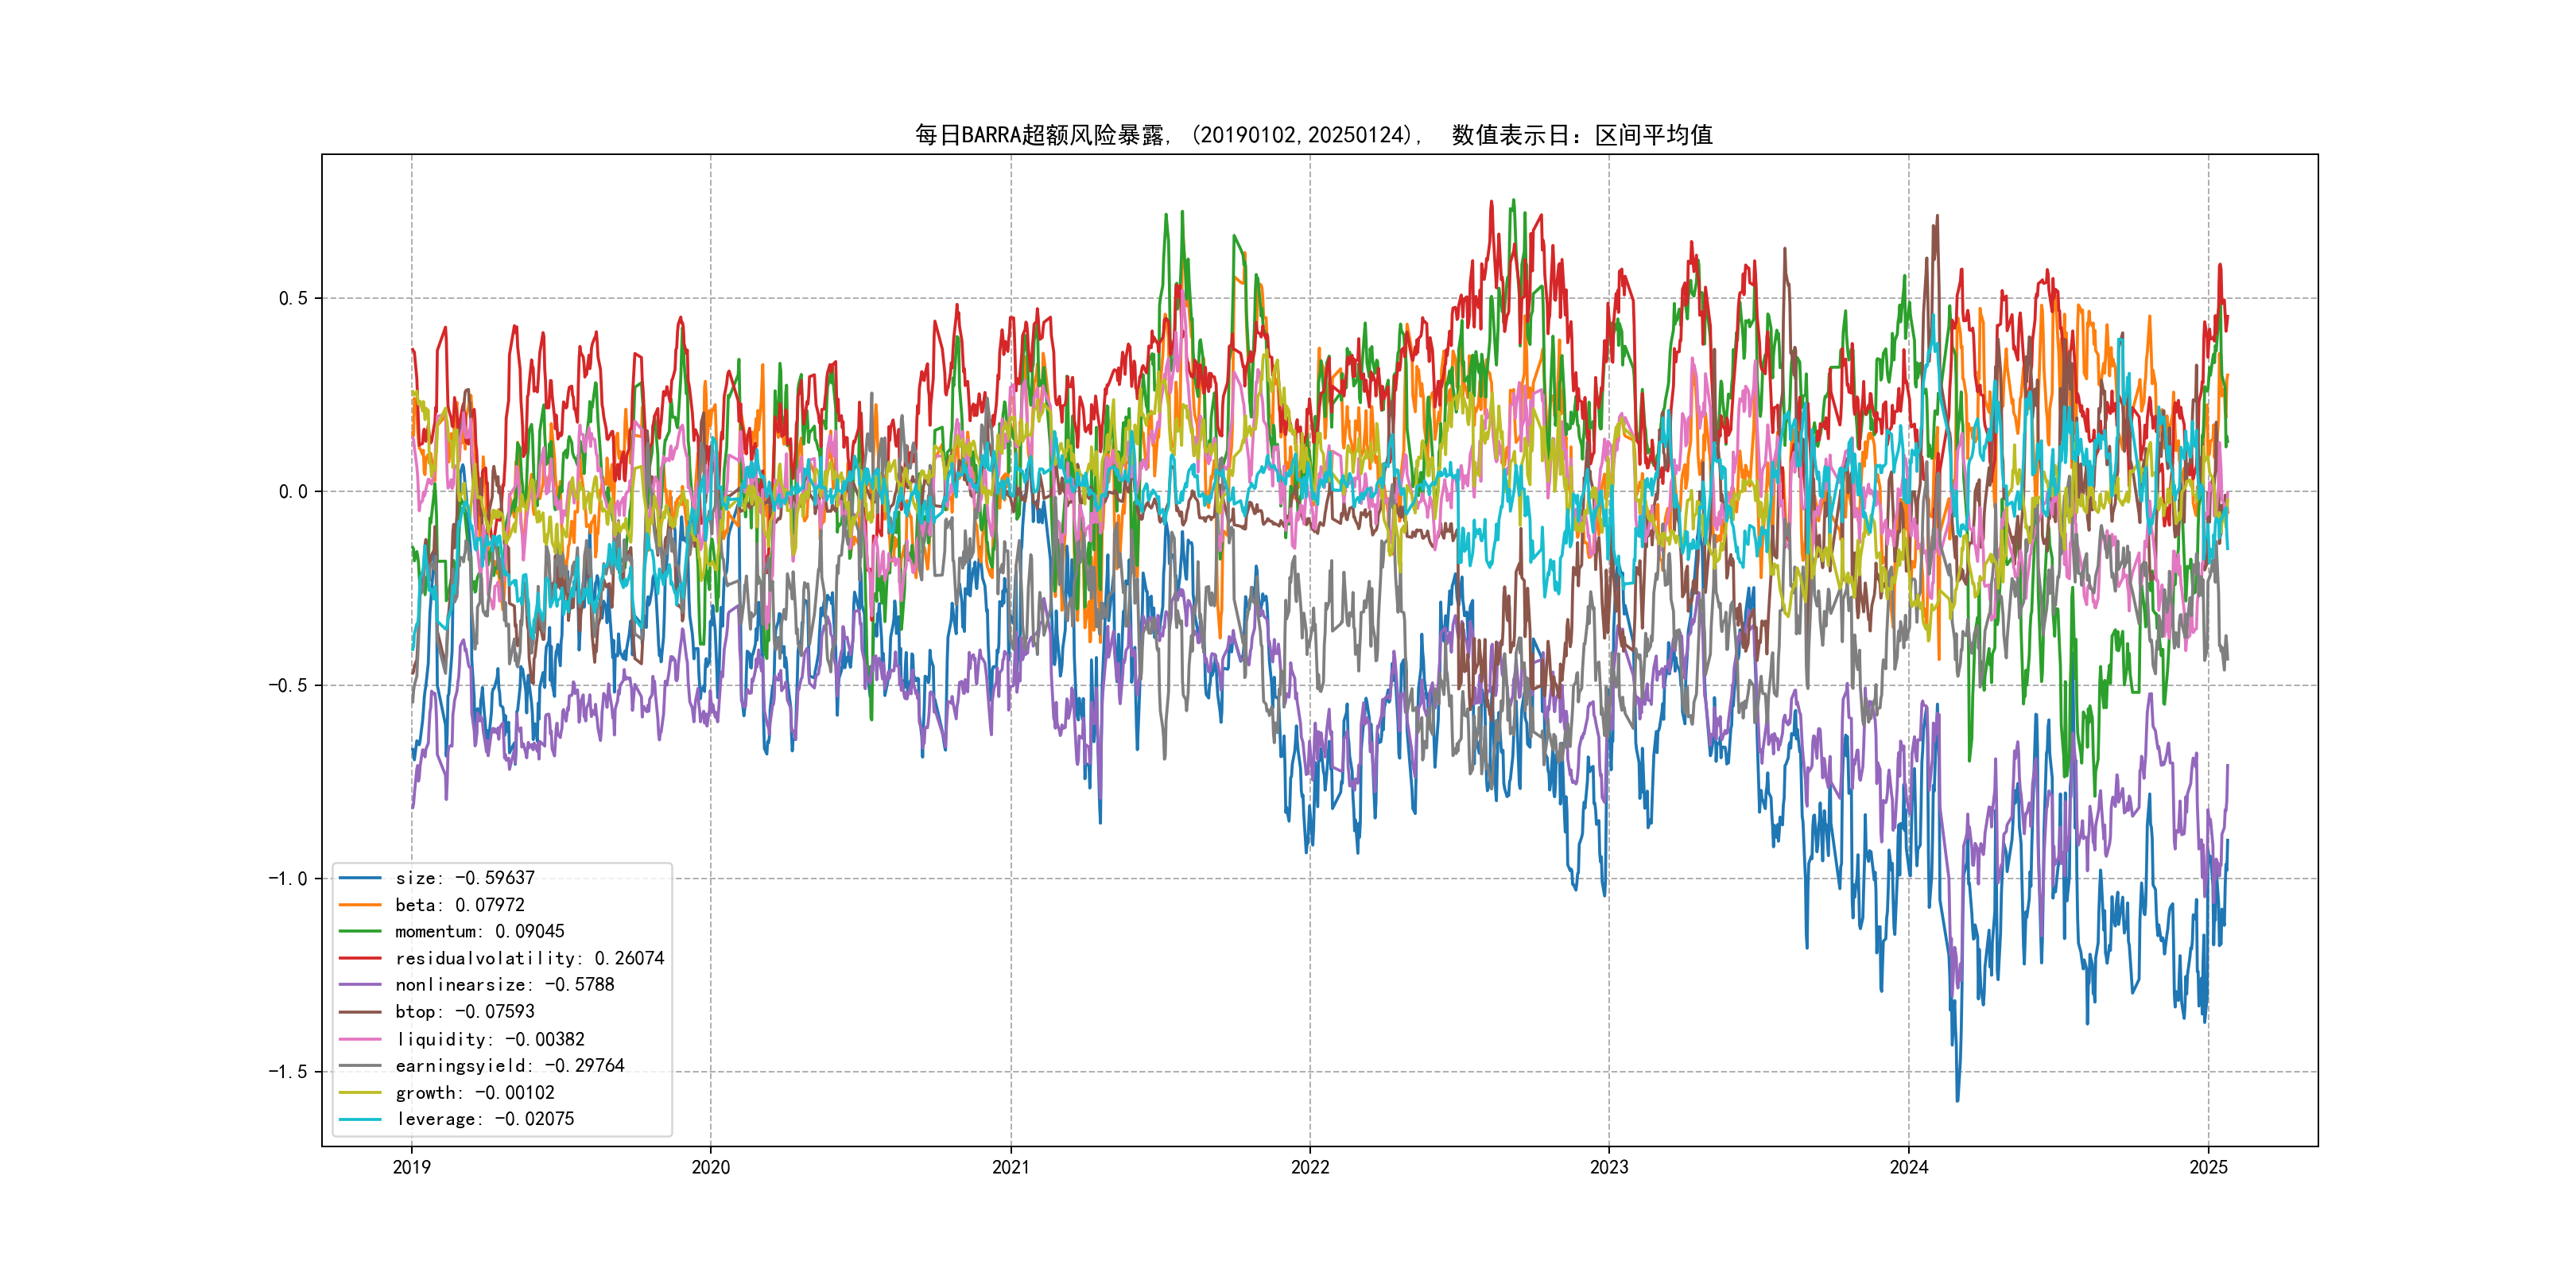Click the purple nonlinearsize legend line swatch
The width and height of the screenshot is (2576, 1288).
tap(360, 985)
